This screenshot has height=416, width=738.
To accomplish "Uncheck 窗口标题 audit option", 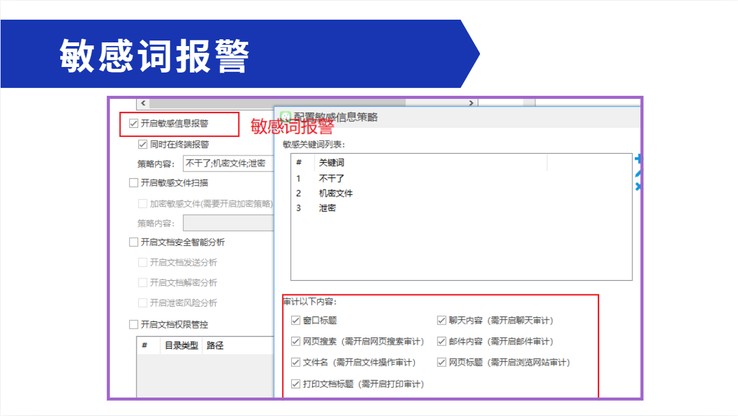I will click(x=296, y=320).
